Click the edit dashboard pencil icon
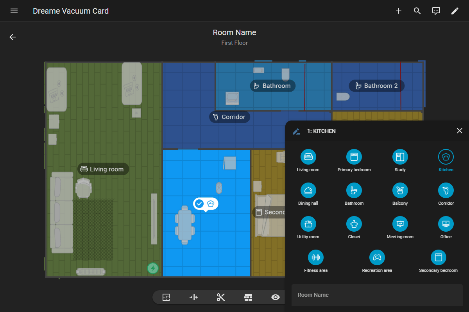 tap(455, 11)
